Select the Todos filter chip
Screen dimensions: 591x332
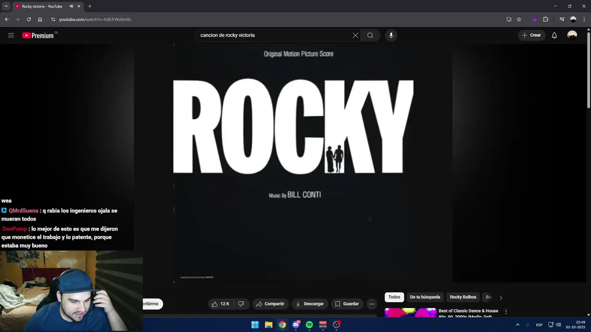click(x=394, y=297)
